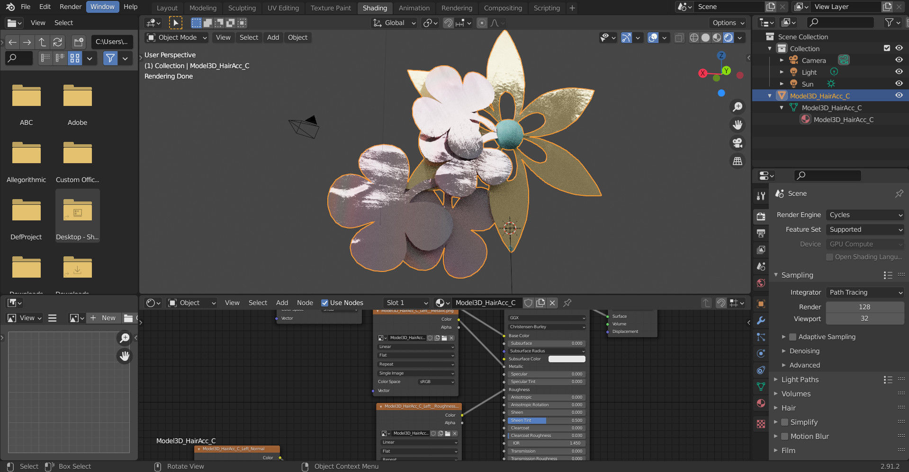Open the Render properties tab icon
The image size is (909, 472).
pyautogui.click(x=761, y=217)
